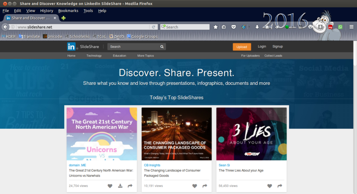Open the CB Insights author link
The image size is (357, 194).
(152, 165)
